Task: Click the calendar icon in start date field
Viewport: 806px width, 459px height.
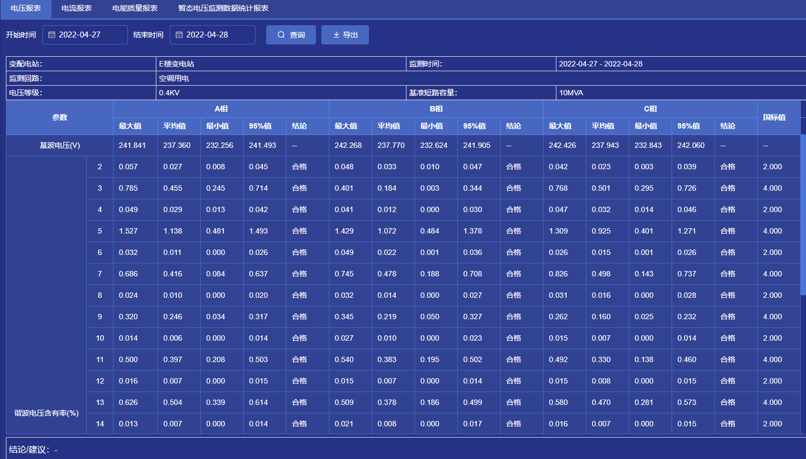Action: [52, 35]
